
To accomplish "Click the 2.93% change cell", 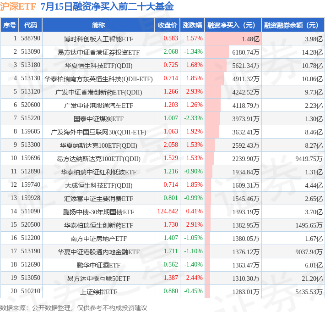I will [194, 92].
